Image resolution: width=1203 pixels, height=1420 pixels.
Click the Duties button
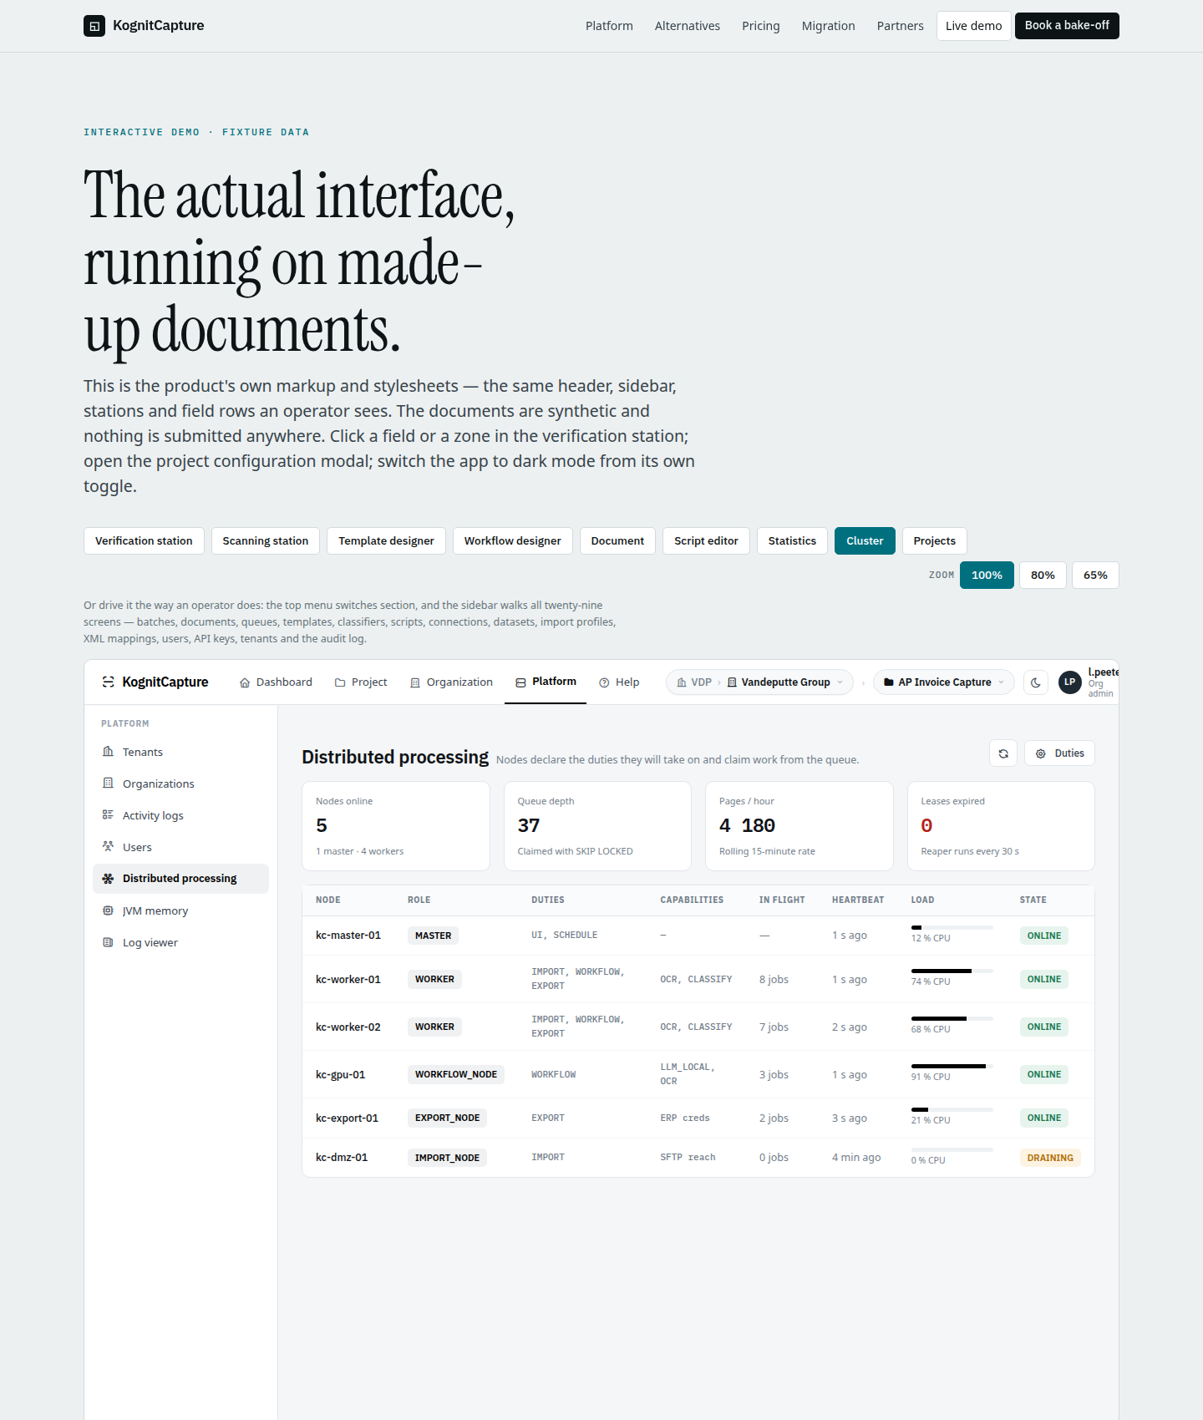pyautogui.click(x=1059, y=753)
